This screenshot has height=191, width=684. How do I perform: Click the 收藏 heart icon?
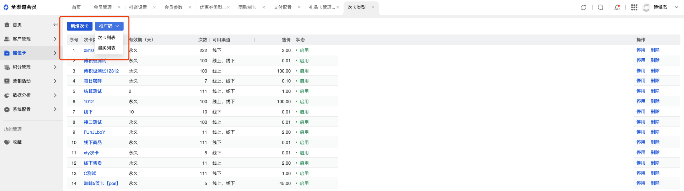7,142
